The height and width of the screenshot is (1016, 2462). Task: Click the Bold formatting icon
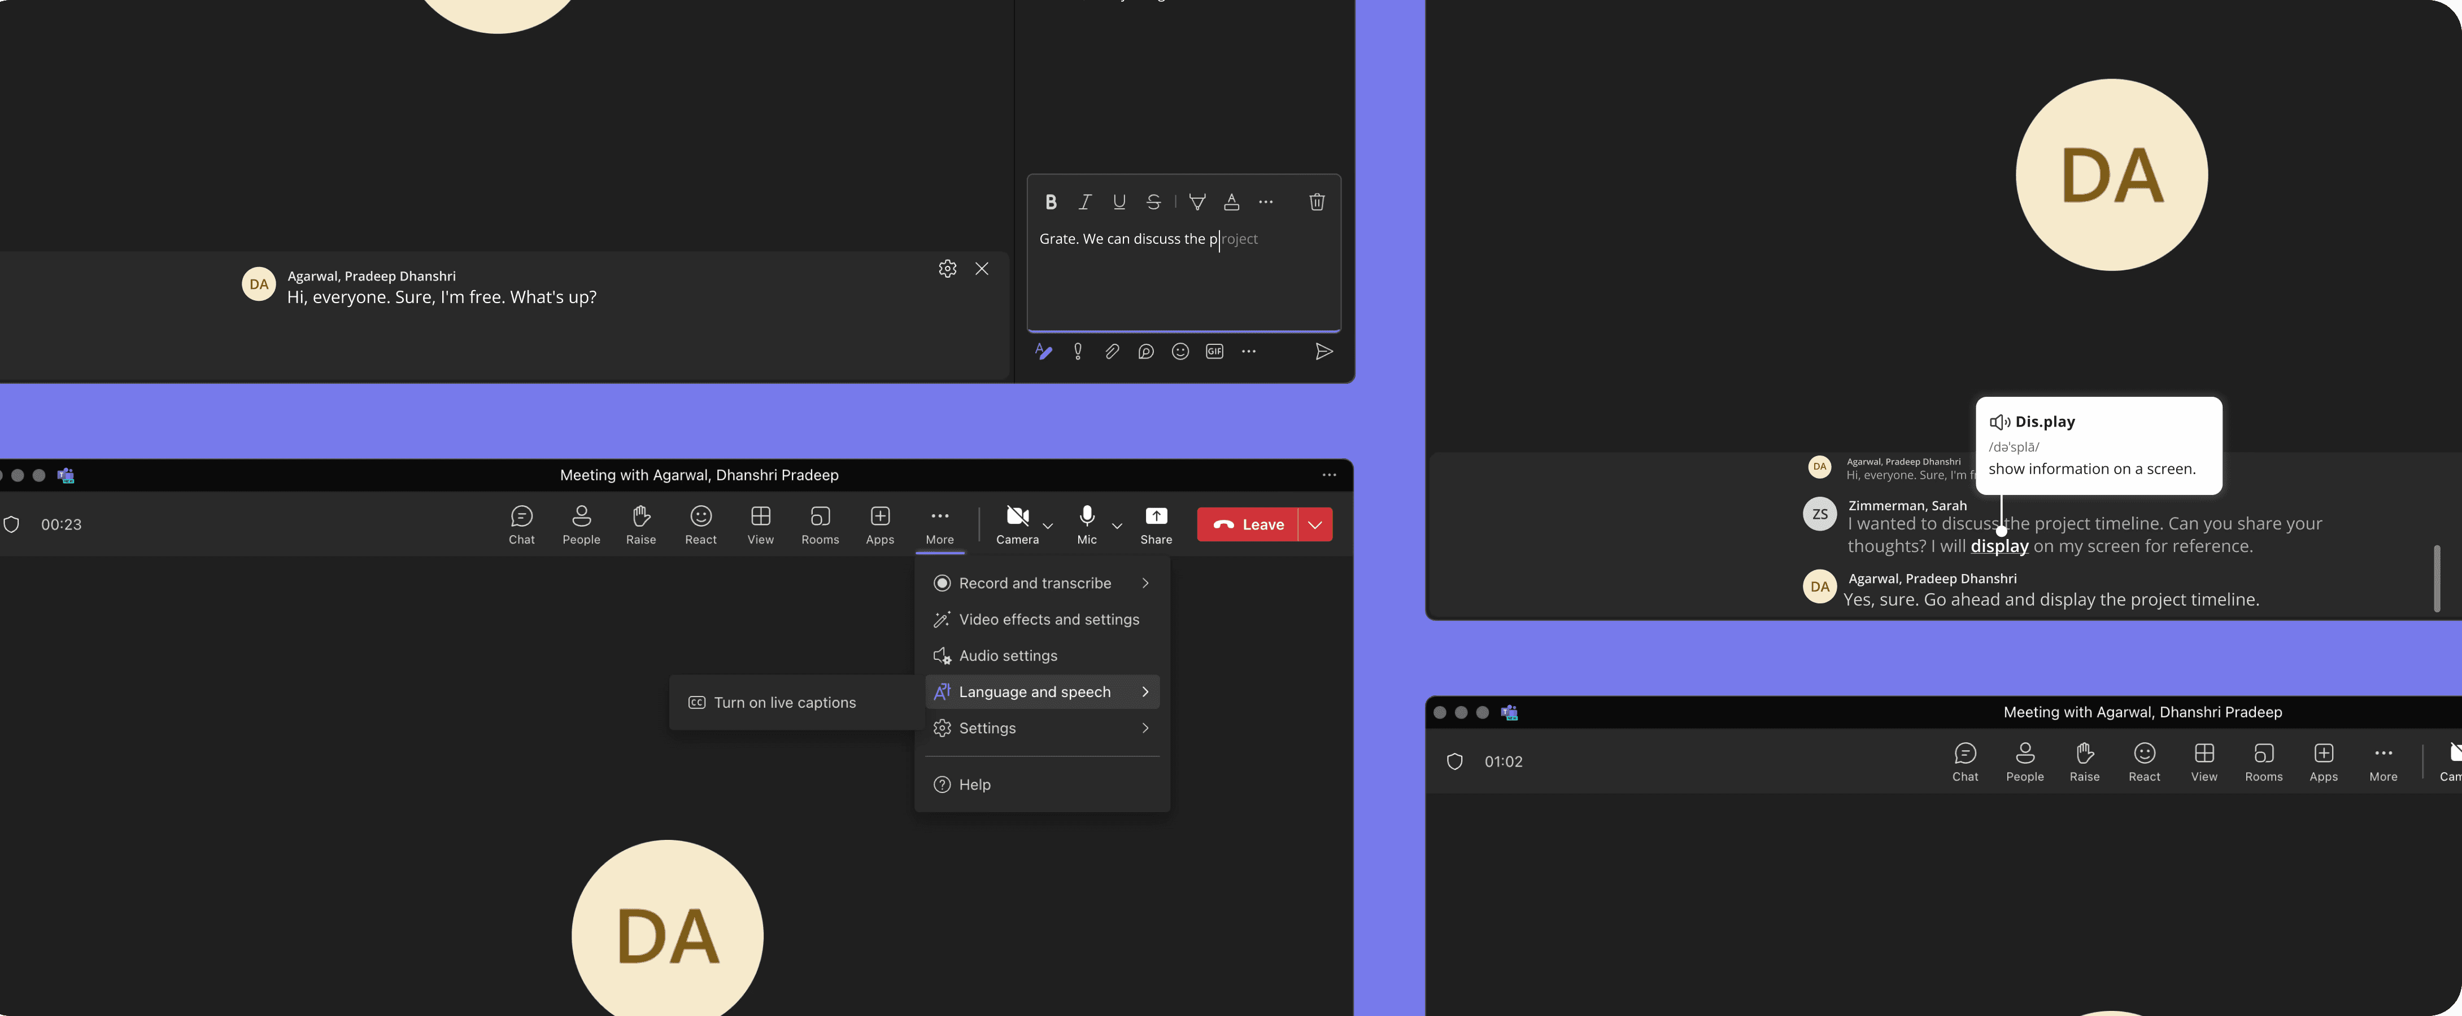pos(1051,202)
